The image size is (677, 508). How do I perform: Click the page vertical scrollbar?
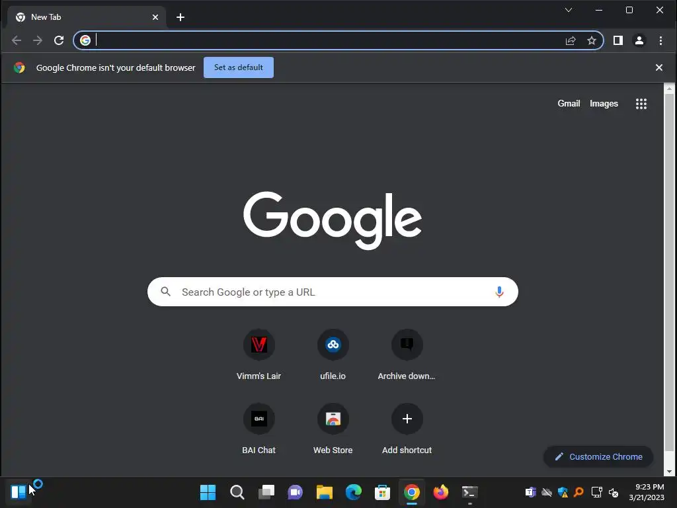pyautogui.click(x=669, y=271)
